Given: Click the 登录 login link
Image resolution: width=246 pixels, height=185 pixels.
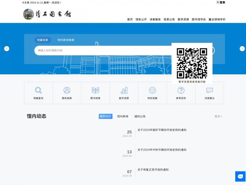Looking at the screenshot, I should tap(221, 2).
